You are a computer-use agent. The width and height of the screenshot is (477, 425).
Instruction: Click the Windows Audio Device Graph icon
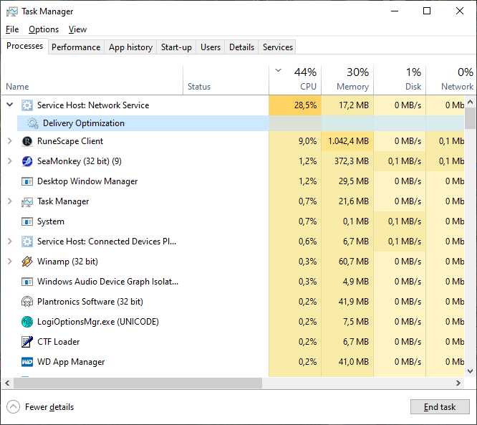click(27, 282)
